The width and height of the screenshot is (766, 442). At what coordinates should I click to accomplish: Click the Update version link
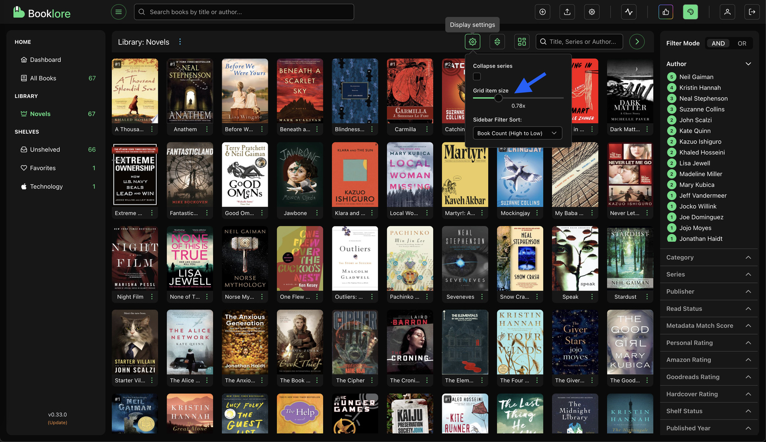pyautogui.click(x=58, y=423)
